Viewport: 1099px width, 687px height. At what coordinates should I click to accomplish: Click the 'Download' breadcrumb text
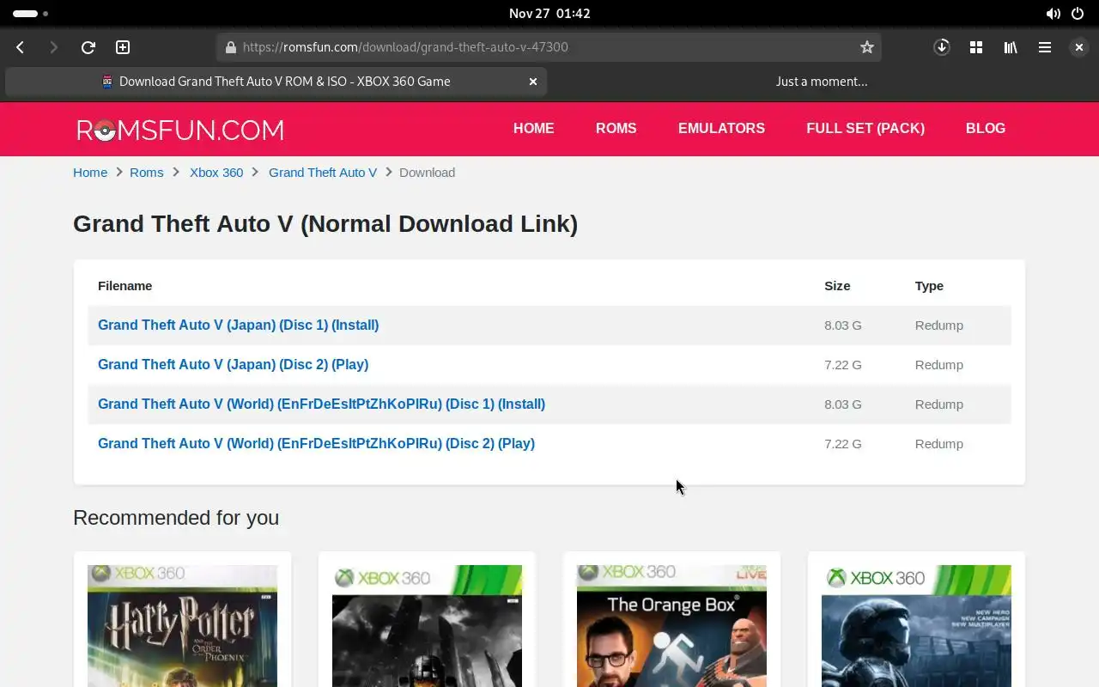pos(427,173)
